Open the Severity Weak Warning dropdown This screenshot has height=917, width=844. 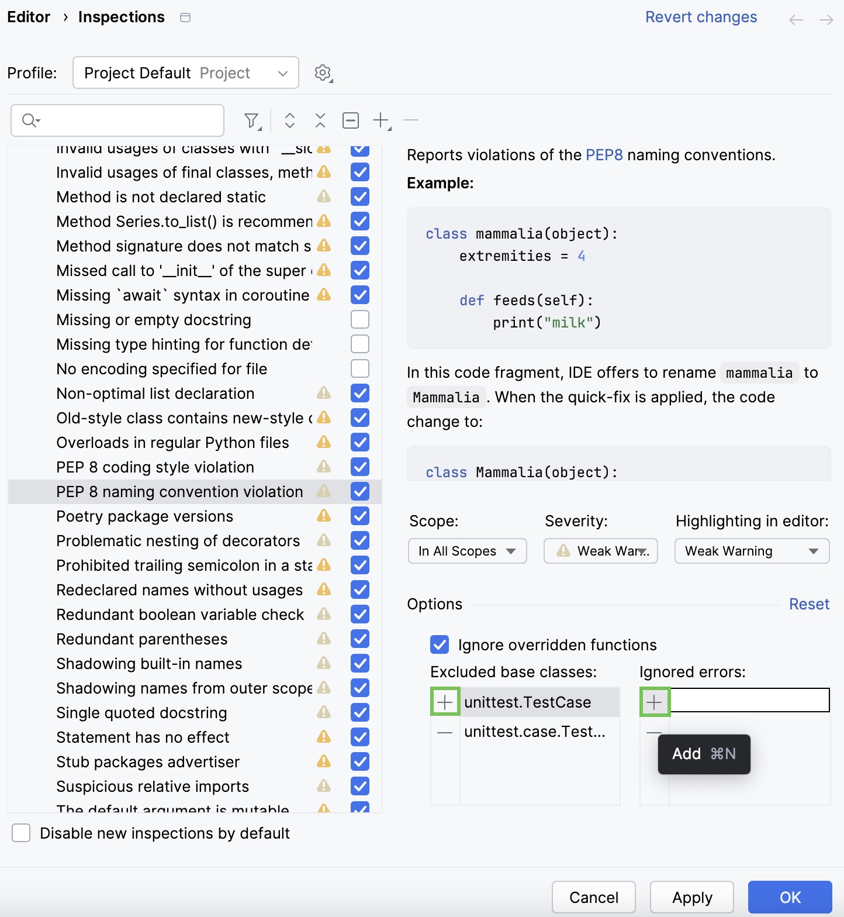600,551
